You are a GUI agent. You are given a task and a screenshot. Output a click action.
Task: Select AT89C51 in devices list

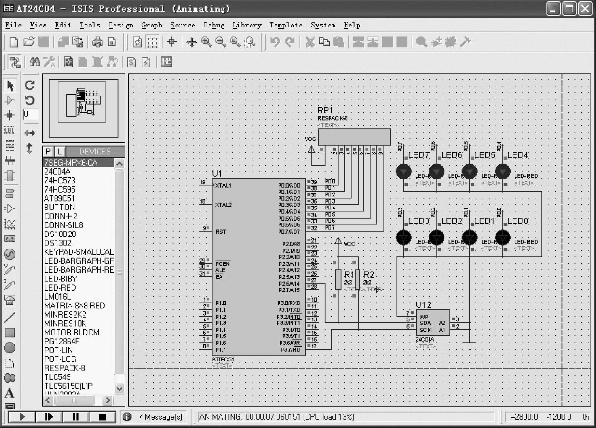pos(59,198)
